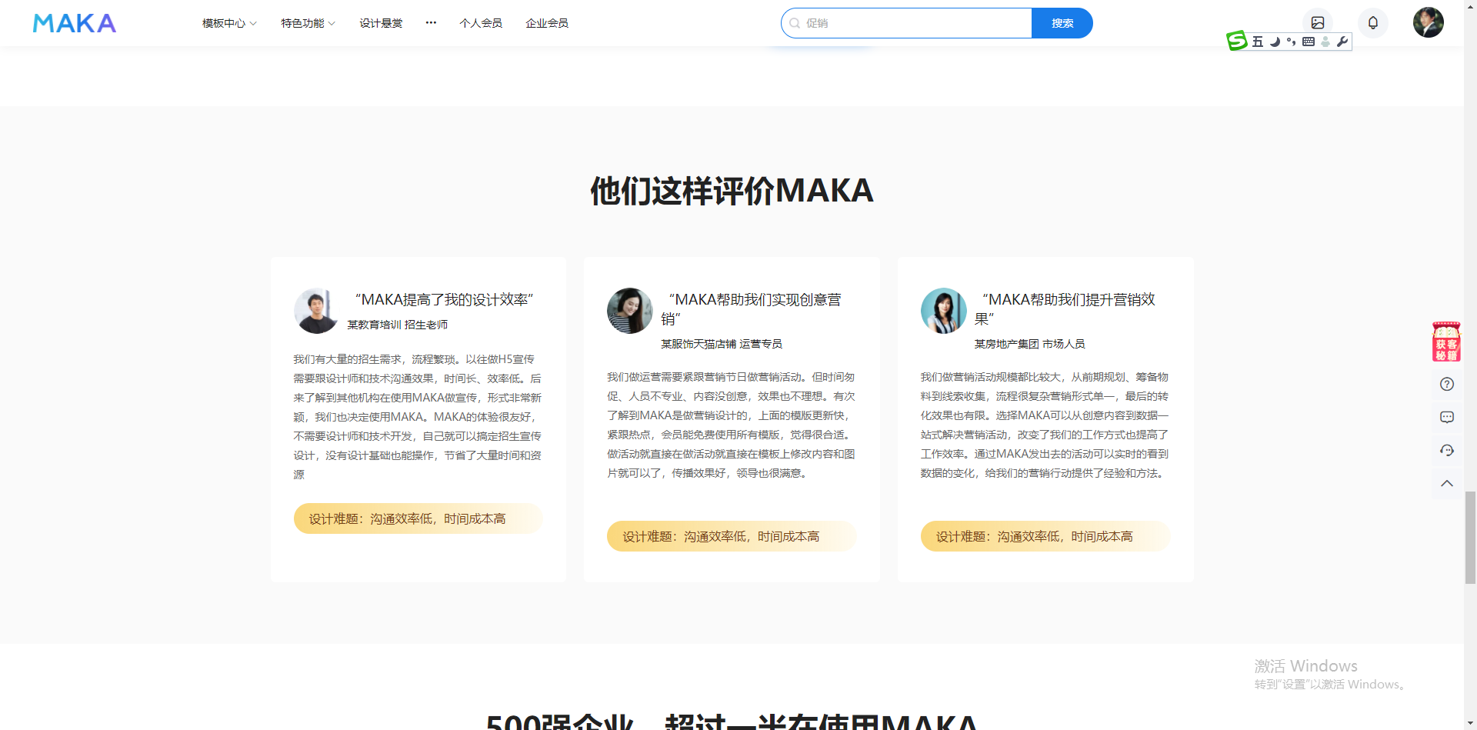Click the design pain point tag under the Tmall testimonial
The image size is (1477, 730).
(732, 536)
